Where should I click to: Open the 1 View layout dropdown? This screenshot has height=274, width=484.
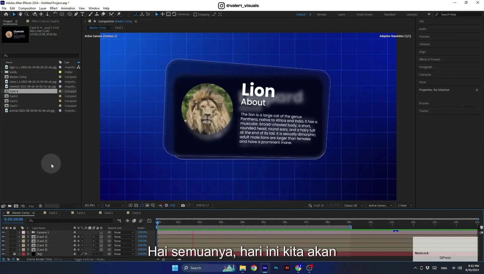pyautogui.click(x=405, y=205)
